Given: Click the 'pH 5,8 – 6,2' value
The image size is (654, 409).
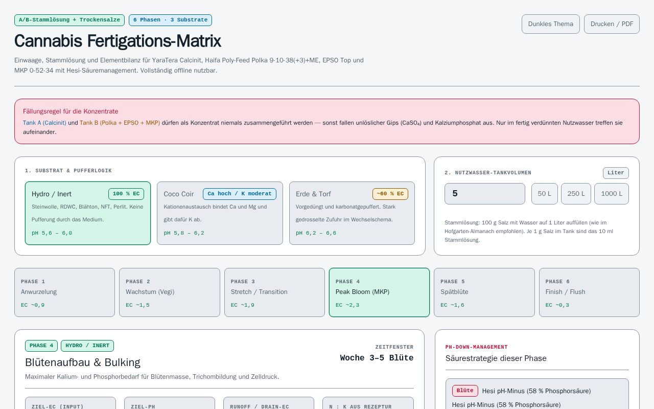Looking at the screenshot, I should [184, 233].
